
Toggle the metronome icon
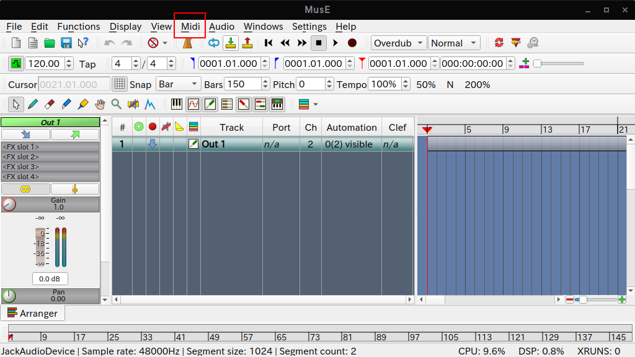187,43
